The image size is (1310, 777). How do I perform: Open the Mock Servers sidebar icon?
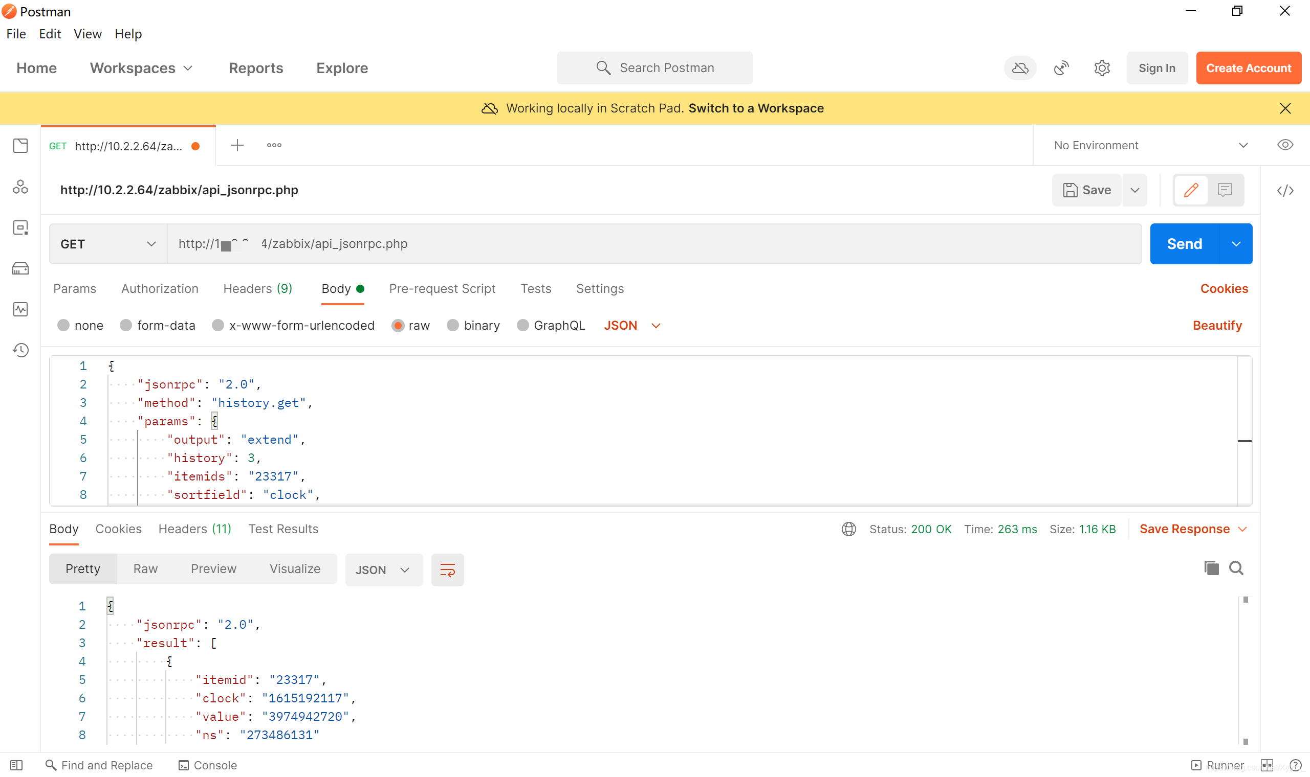pyautogui.click(x=20, y=268)
